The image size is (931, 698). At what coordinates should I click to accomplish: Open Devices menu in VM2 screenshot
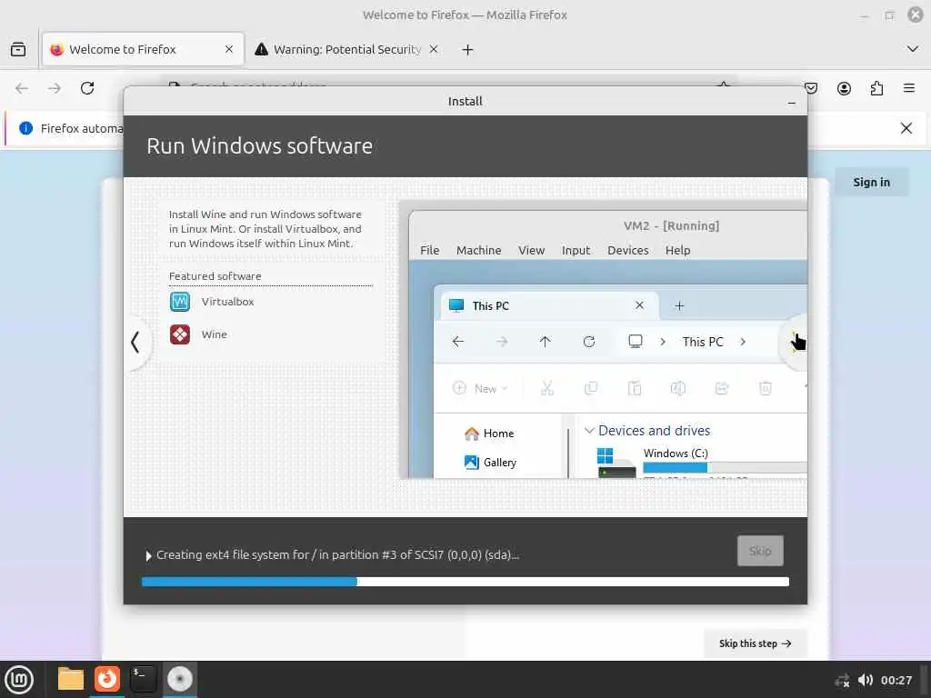tap(627, 251)
